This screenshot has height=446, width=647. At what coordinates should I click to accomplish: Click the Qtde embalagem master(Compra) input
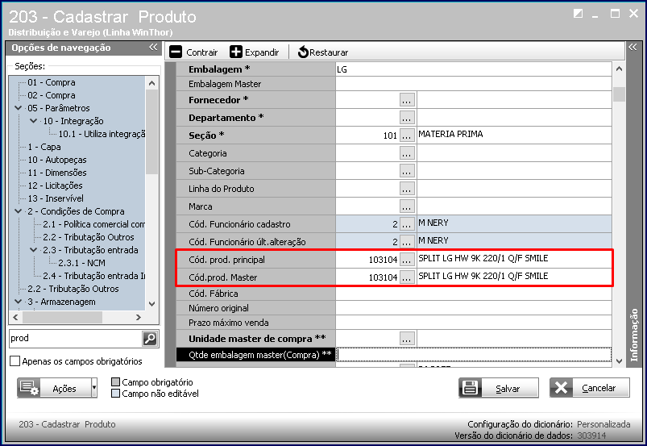tap(474, 355)
